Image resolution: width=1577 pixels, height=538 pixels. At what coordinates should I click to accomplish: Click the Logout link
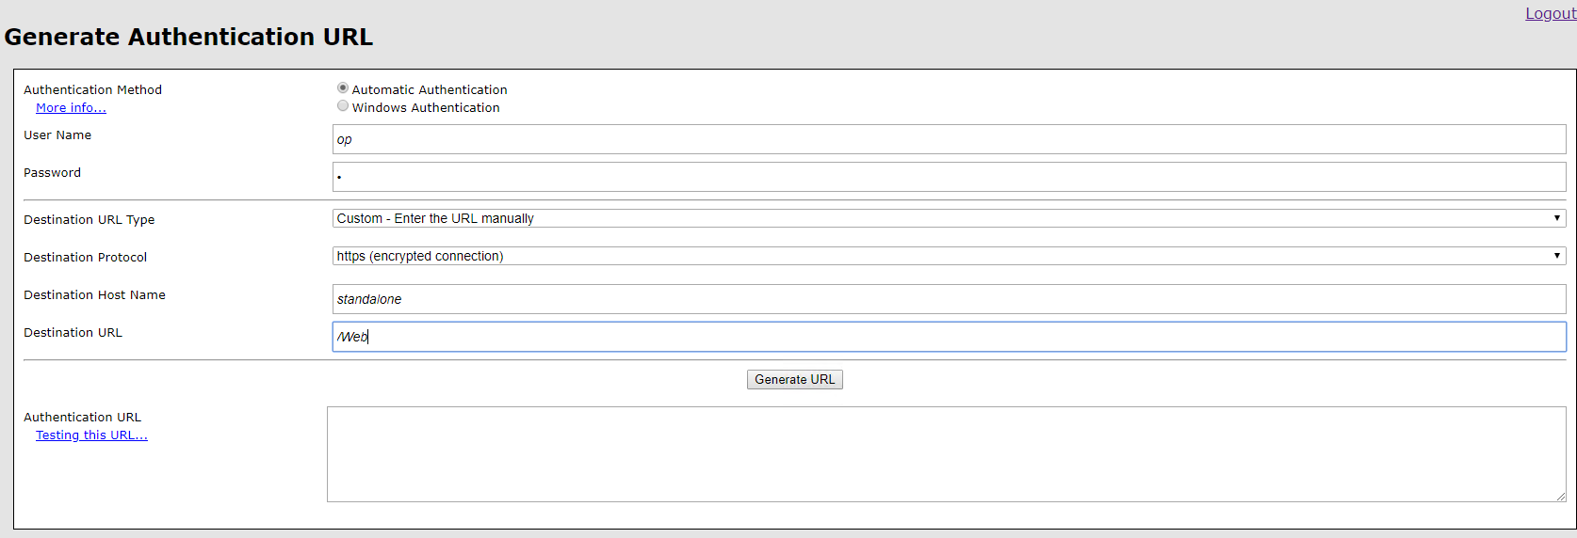tap(1551, 13)
